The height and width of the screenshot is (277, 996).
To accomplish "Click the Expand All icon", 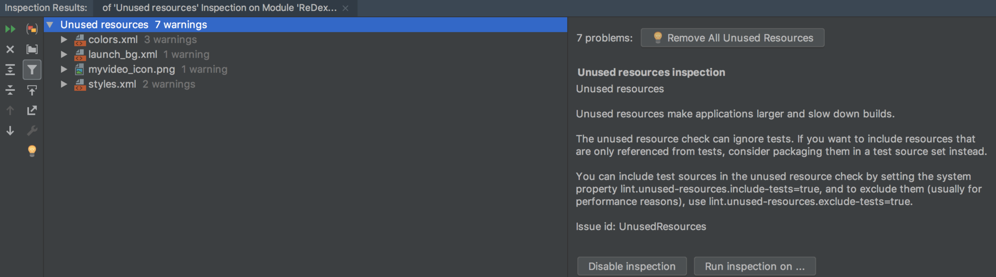I will click(x=10, y=70).
